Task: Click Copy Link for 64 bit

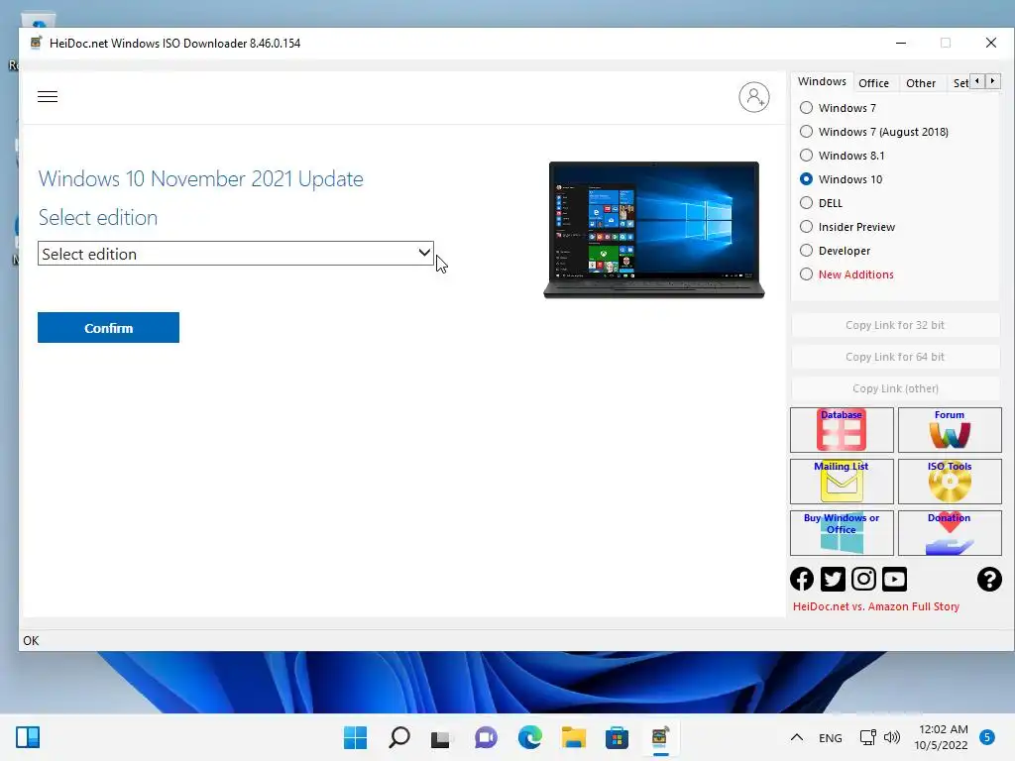Action: pos(895,357)
